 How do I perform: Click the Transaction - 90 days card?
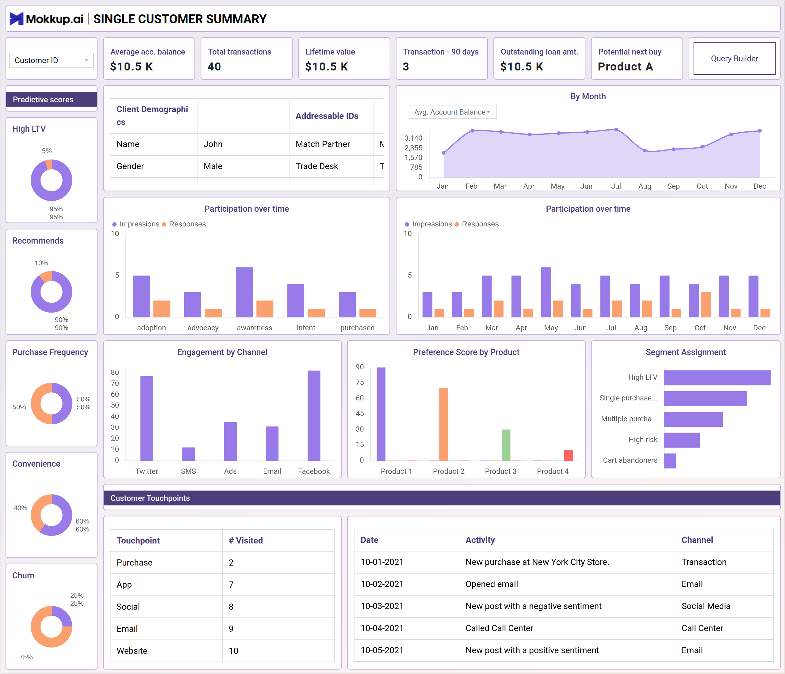point(442,59)
